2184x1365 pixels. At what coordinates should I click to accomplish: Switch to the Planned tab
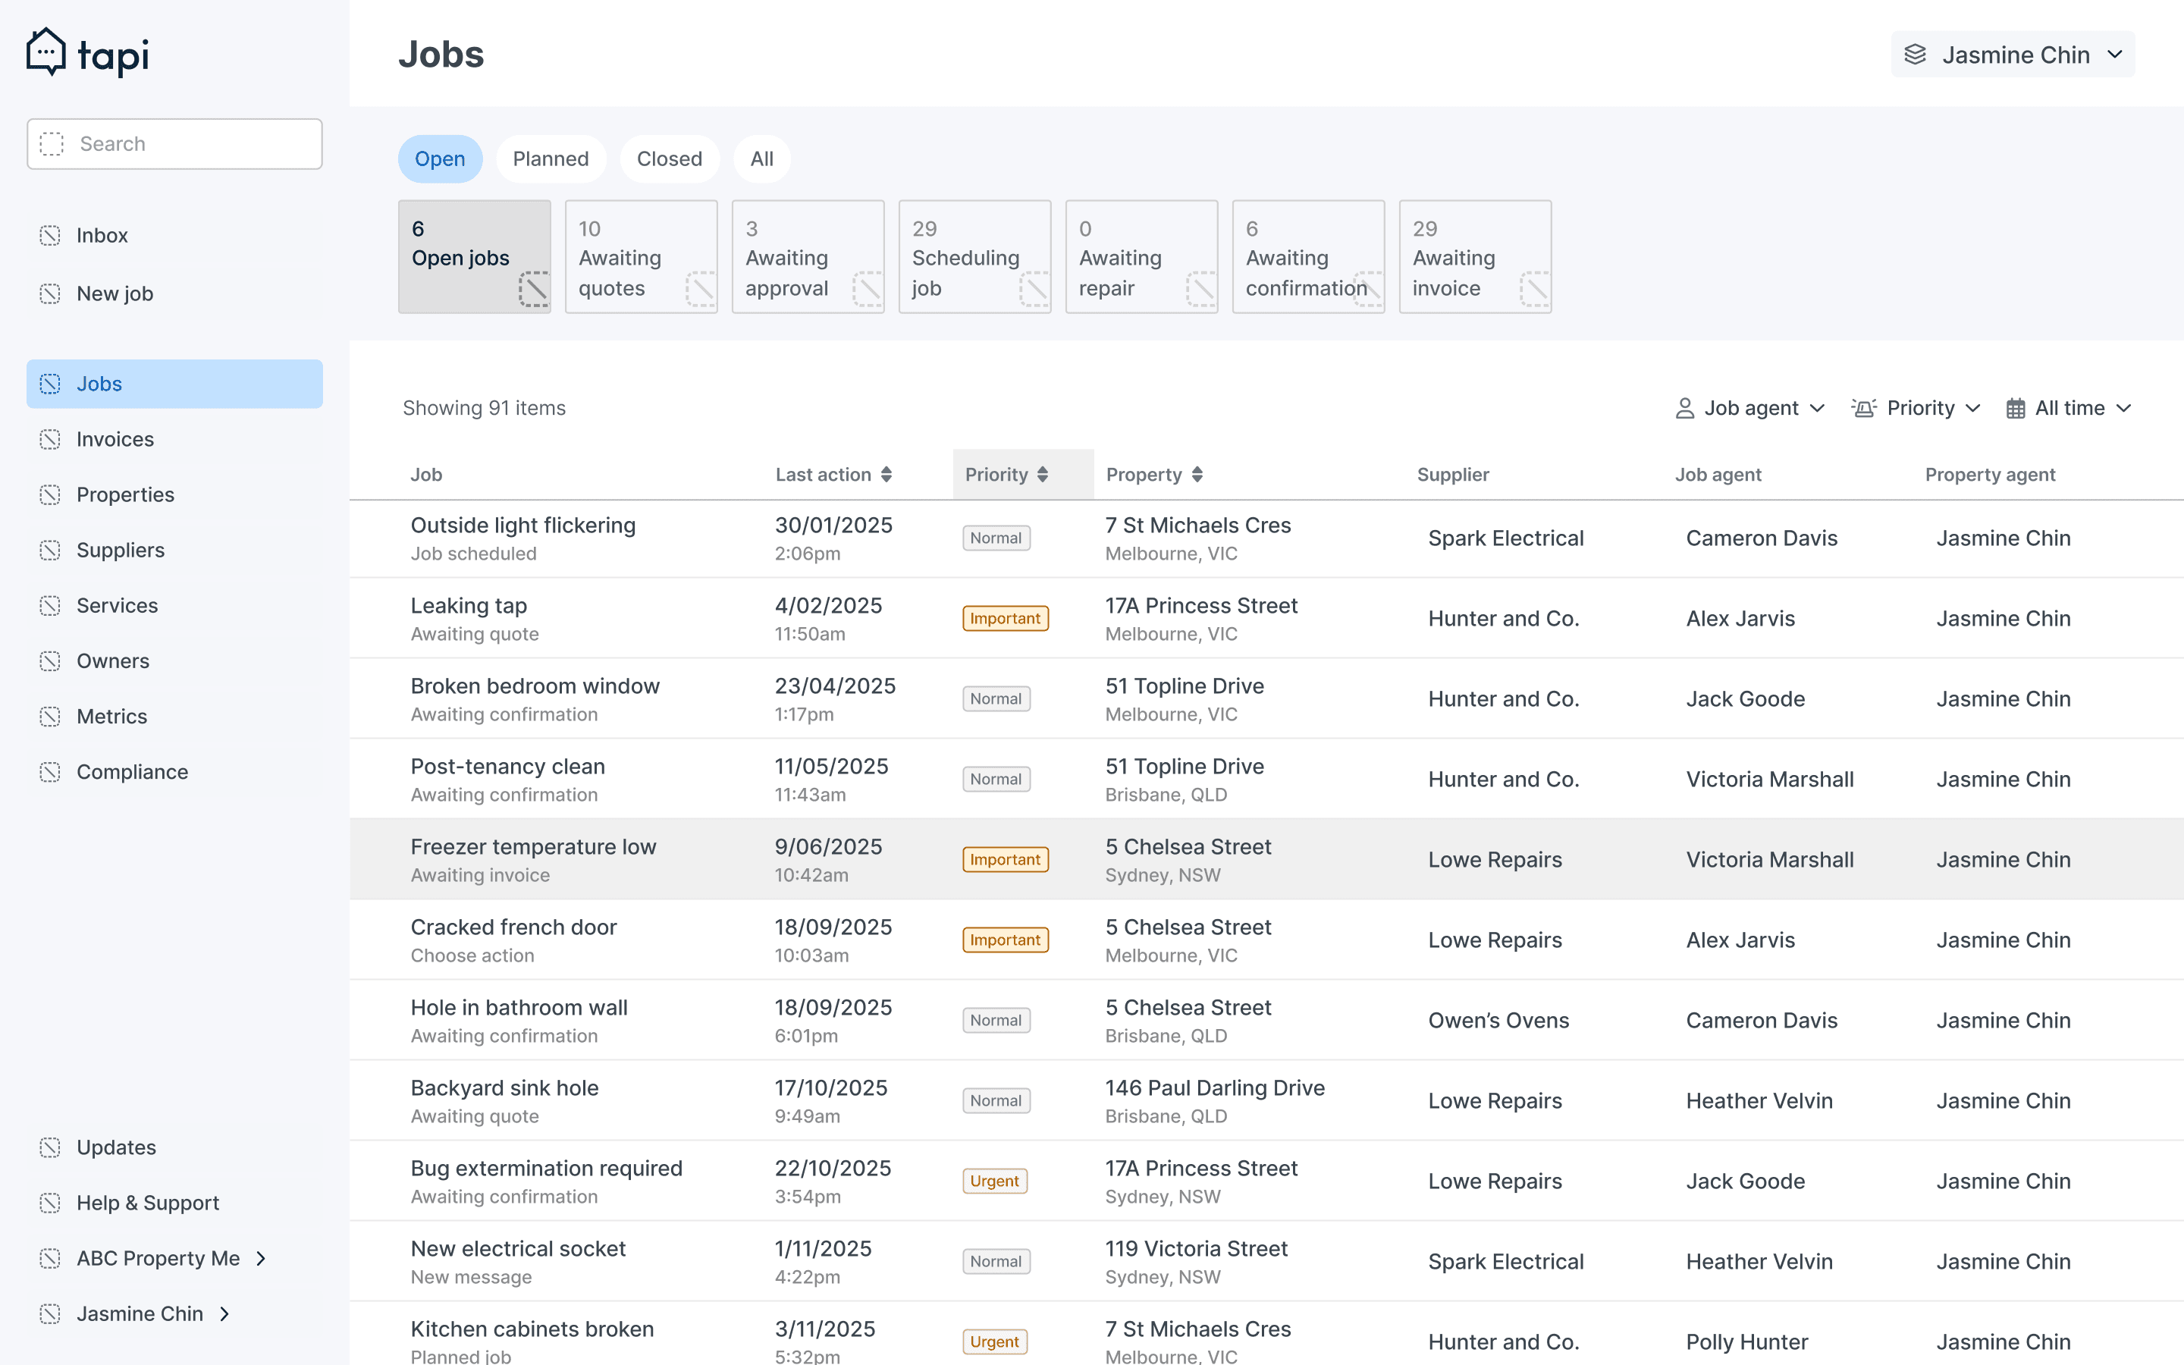coord(551,159)
